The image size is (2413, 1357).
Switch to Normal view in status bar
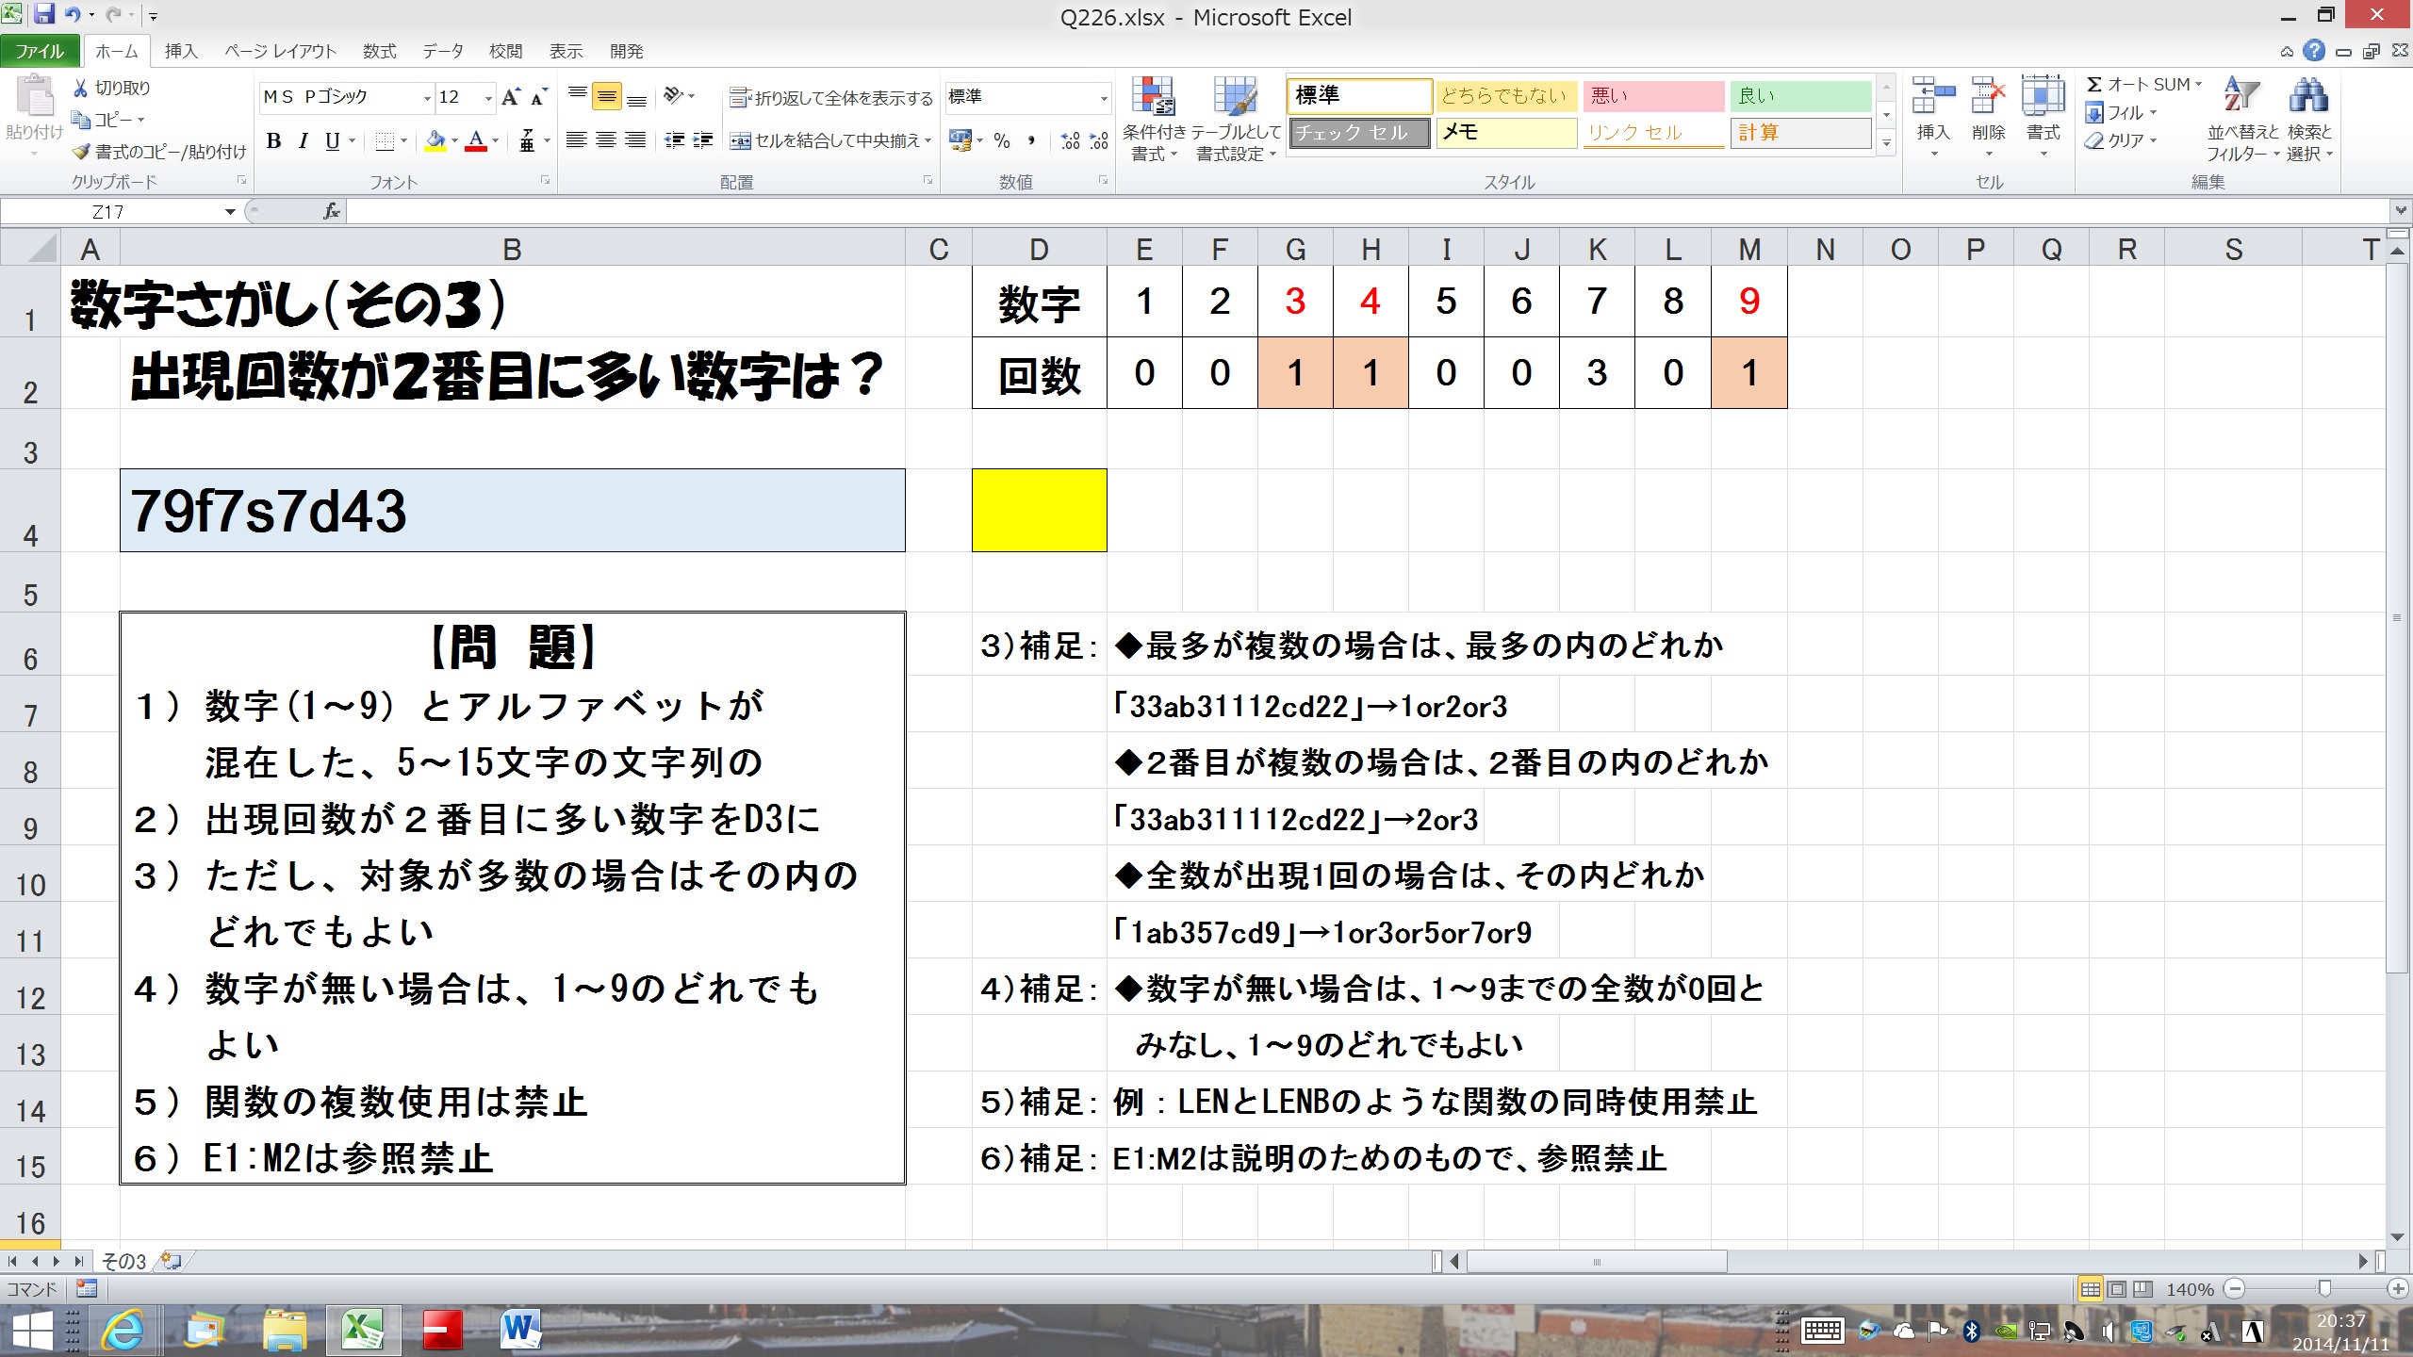click(x=2090, y=1289)
